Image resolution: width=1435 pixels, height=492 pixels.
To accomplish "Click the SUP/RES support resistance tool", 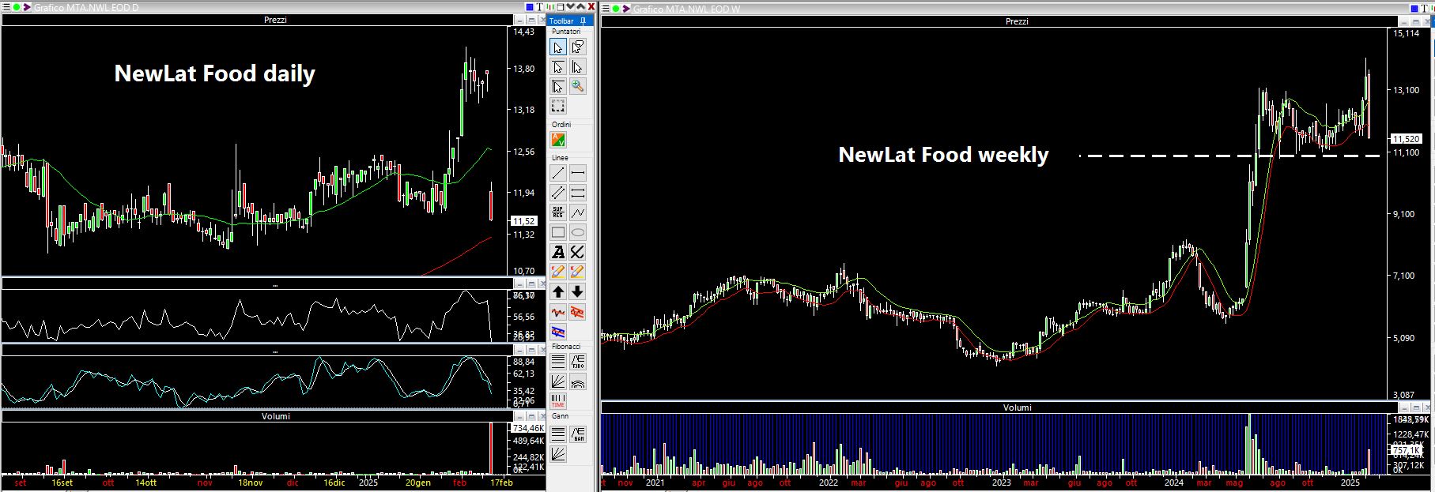I will pyautogui.click(x=558, y=212).
